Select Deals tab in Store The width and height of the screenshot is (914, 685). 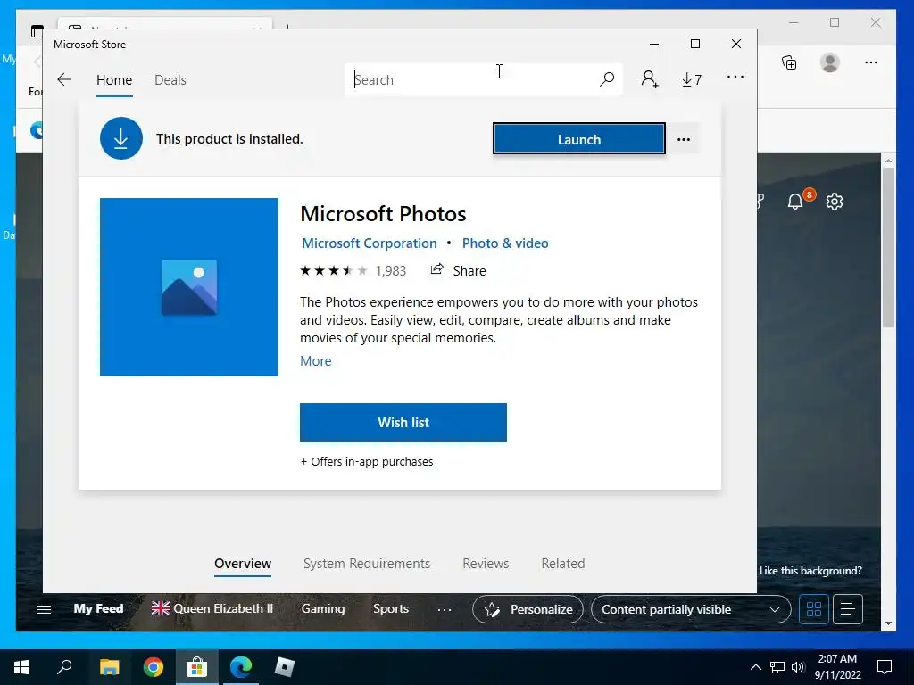click(x=170, y=79)
